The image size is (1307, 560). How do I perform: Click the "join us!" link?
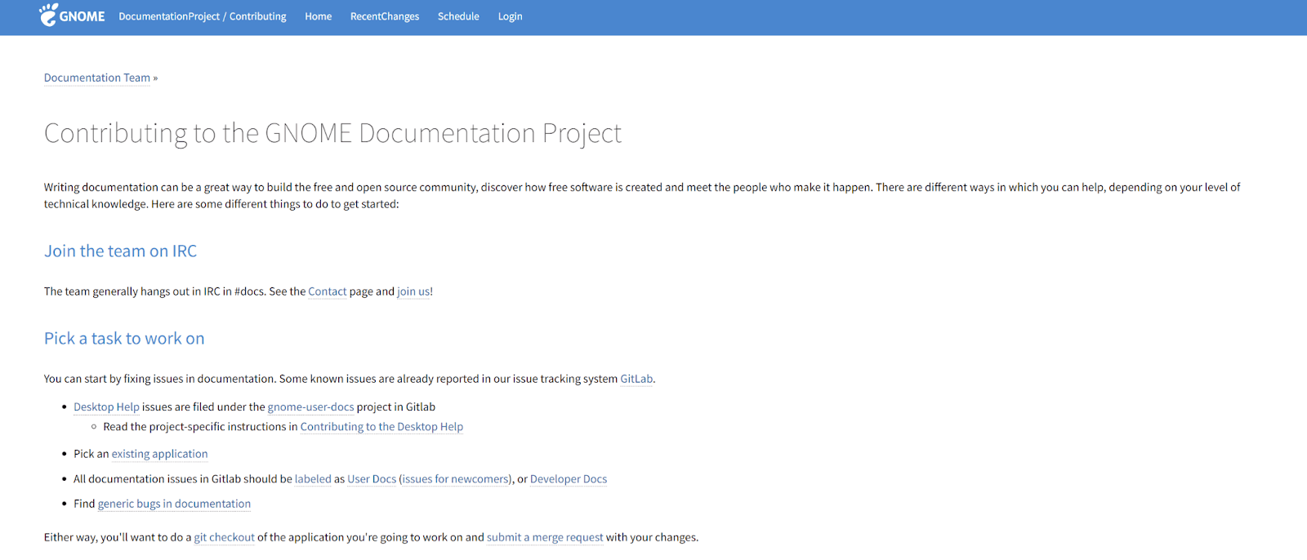(x=414, y=291)
